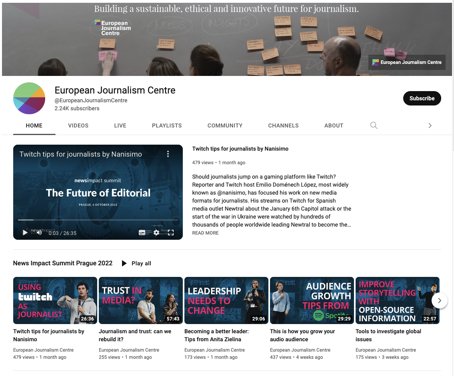454x376 pixels.
Task: Open the three-dot menu on featured video
Action: [x=168, y=154]
